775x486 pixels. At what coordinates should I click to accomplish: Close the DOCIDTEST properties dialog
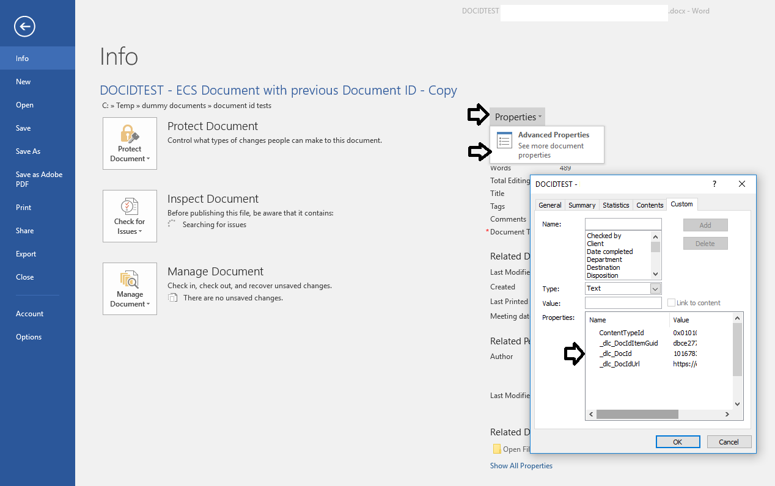pos(742,184)
